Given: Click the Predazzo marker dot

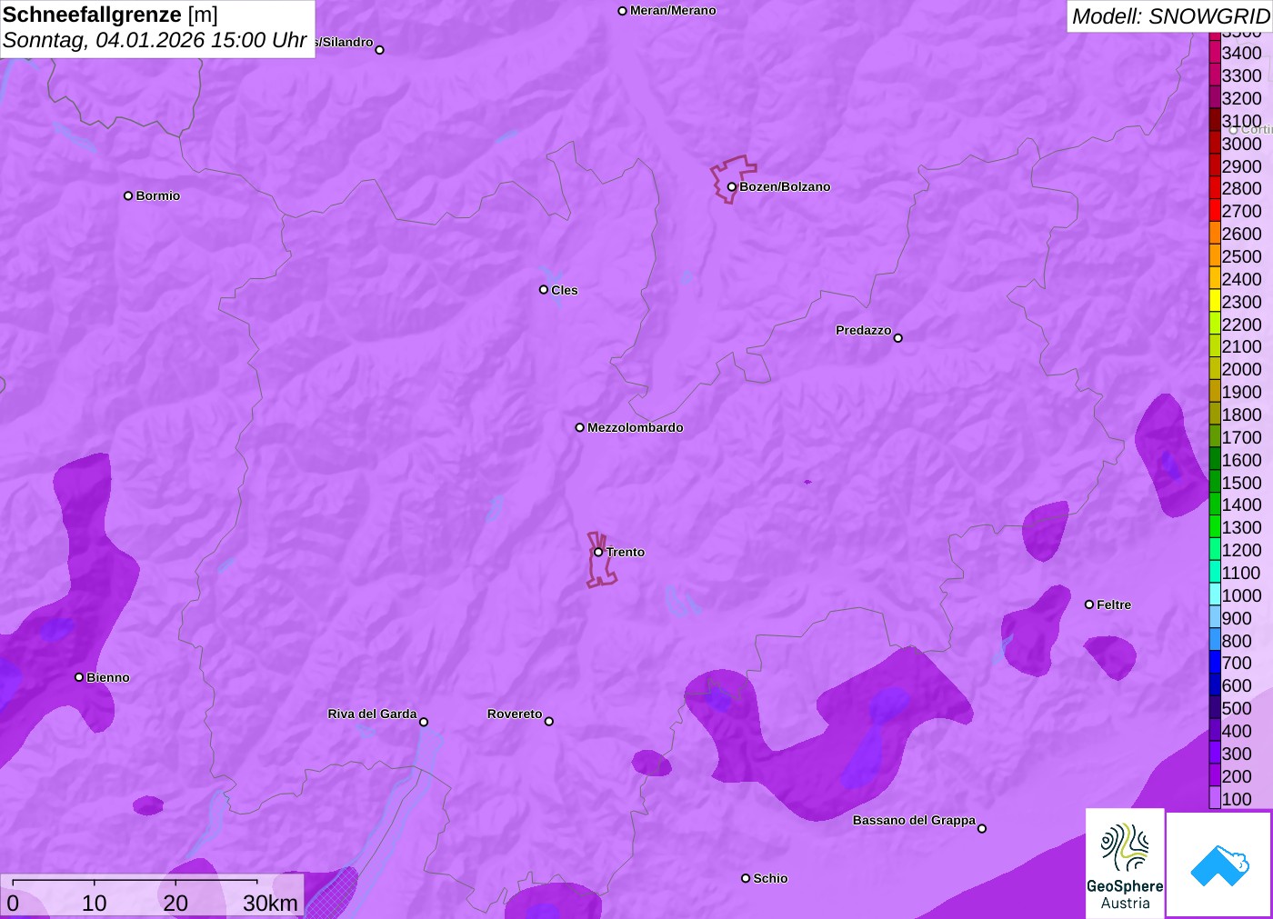Looking at the screenshot, I should 897,338.
